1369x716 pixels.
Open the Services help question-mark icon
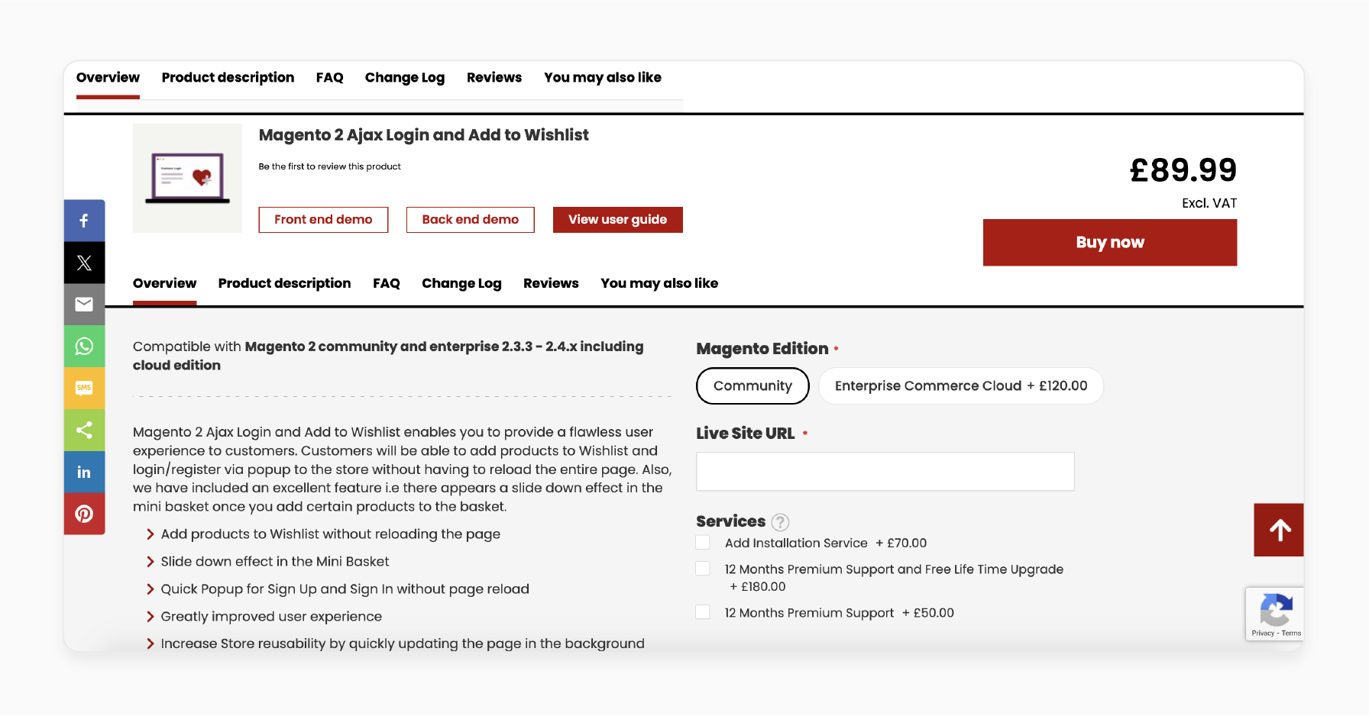click(780, 522)
